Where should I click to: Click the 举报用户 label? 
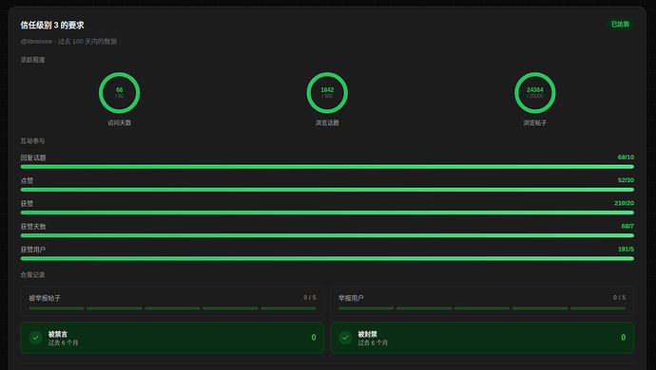coord(351,298)
